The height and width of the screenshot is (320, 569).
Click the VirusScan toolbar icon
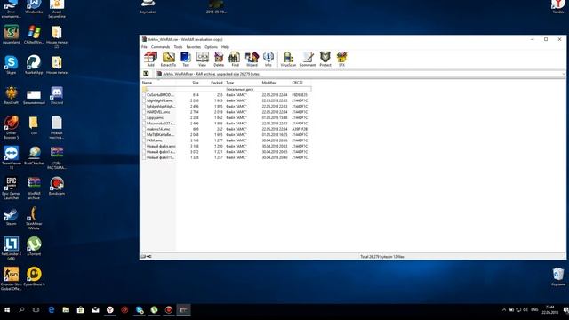coord(288,60)
